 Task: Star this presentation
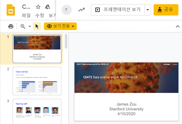coord(38,7)
